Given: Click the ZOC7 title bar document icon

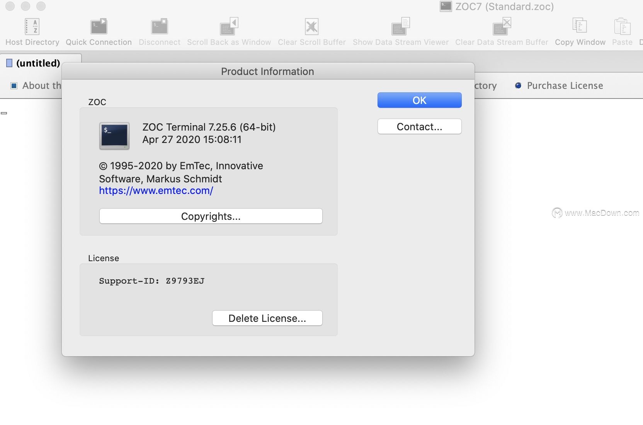Looking at the screenshot, I should coord(446,6).
